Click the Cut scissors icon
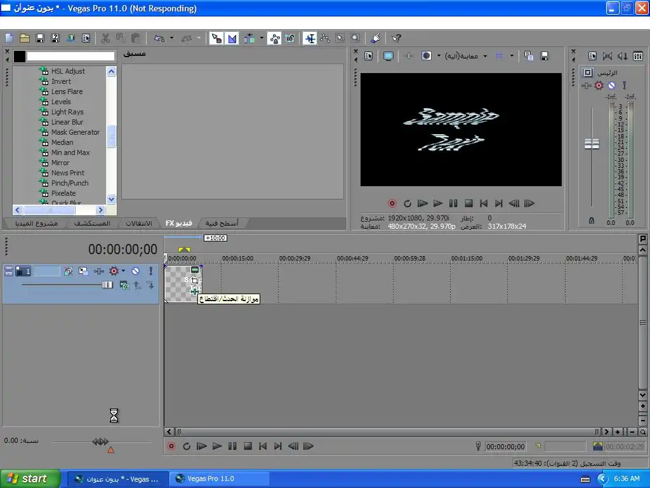This screenshot has height=488, width=650. coord(105,38)
